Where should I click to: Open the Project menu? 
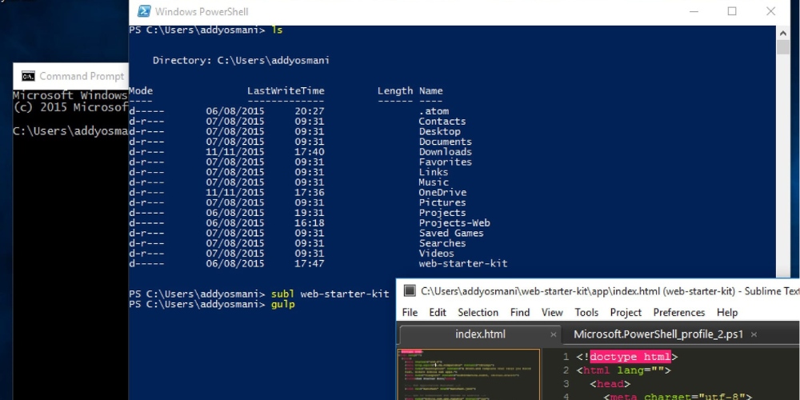tap(626, 313)
